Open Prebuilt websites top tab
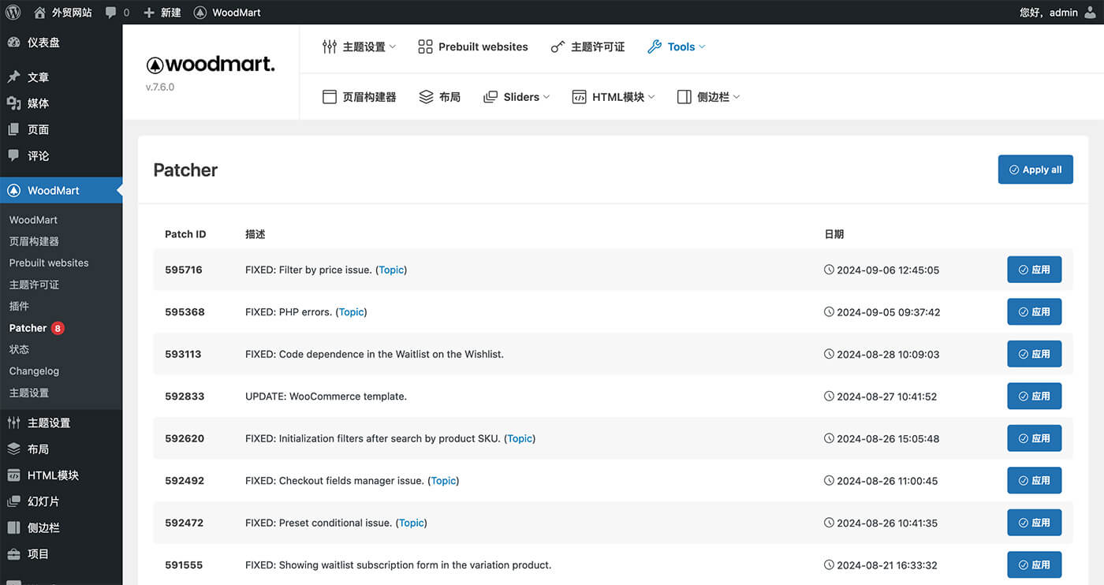This screenshot has width=1104, height=585. pyautogui.click(x=473, y=47)
